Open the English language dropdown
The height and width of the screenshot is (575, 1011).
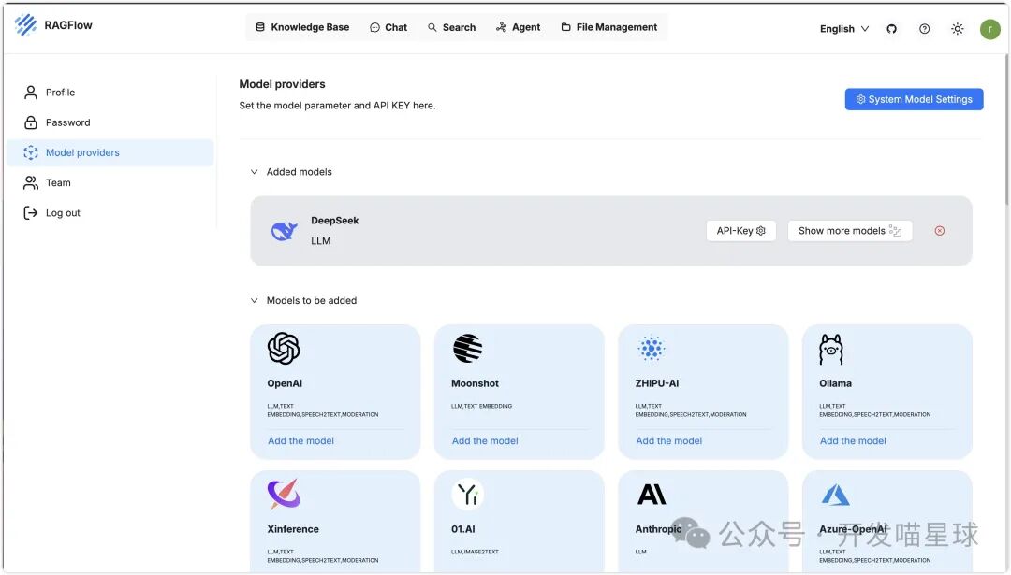(844, 28)
